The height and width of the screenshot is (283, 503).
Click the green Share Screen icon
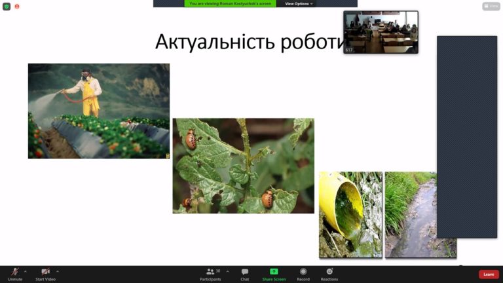coord(274,271)
